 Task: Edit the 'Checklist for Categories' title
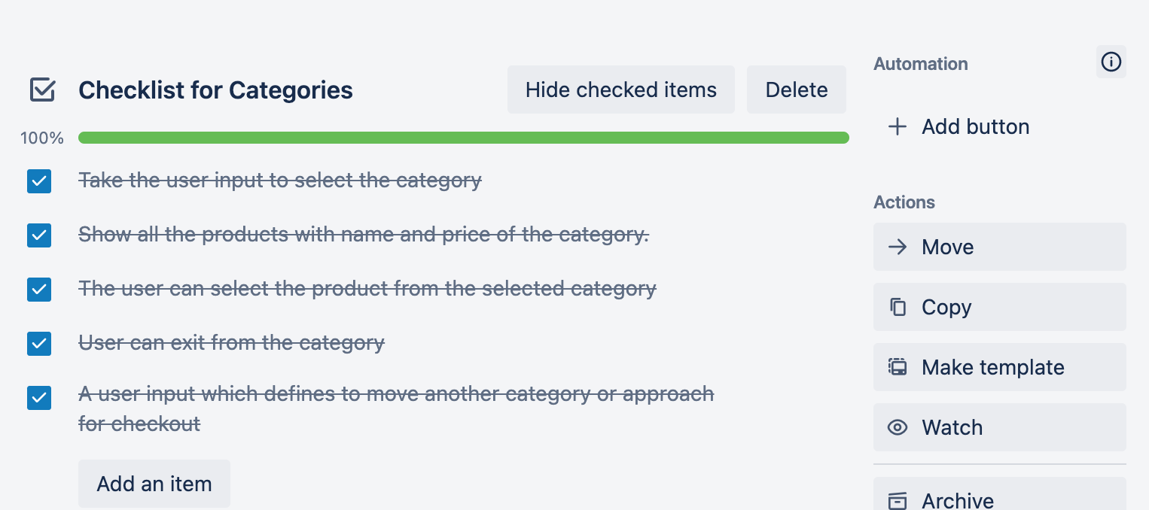[x=215, y=90]
